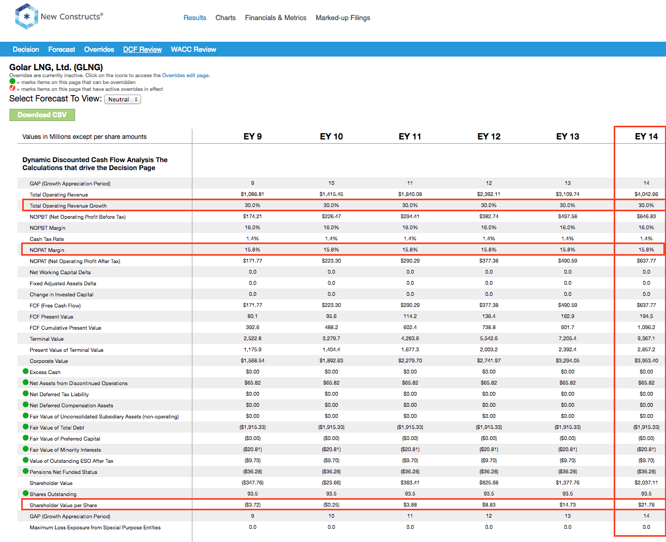Click the Download CSV button

[x=42, y=115]
